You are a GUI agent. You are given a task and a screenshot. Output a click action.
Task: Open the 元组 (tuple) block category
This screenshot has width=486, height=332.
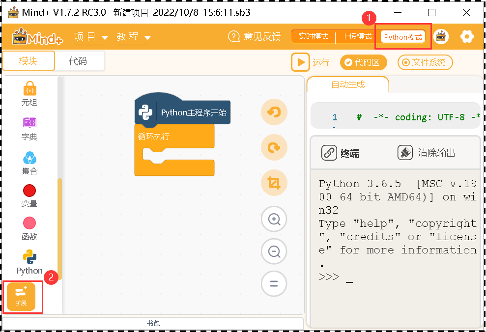(29, 94)
